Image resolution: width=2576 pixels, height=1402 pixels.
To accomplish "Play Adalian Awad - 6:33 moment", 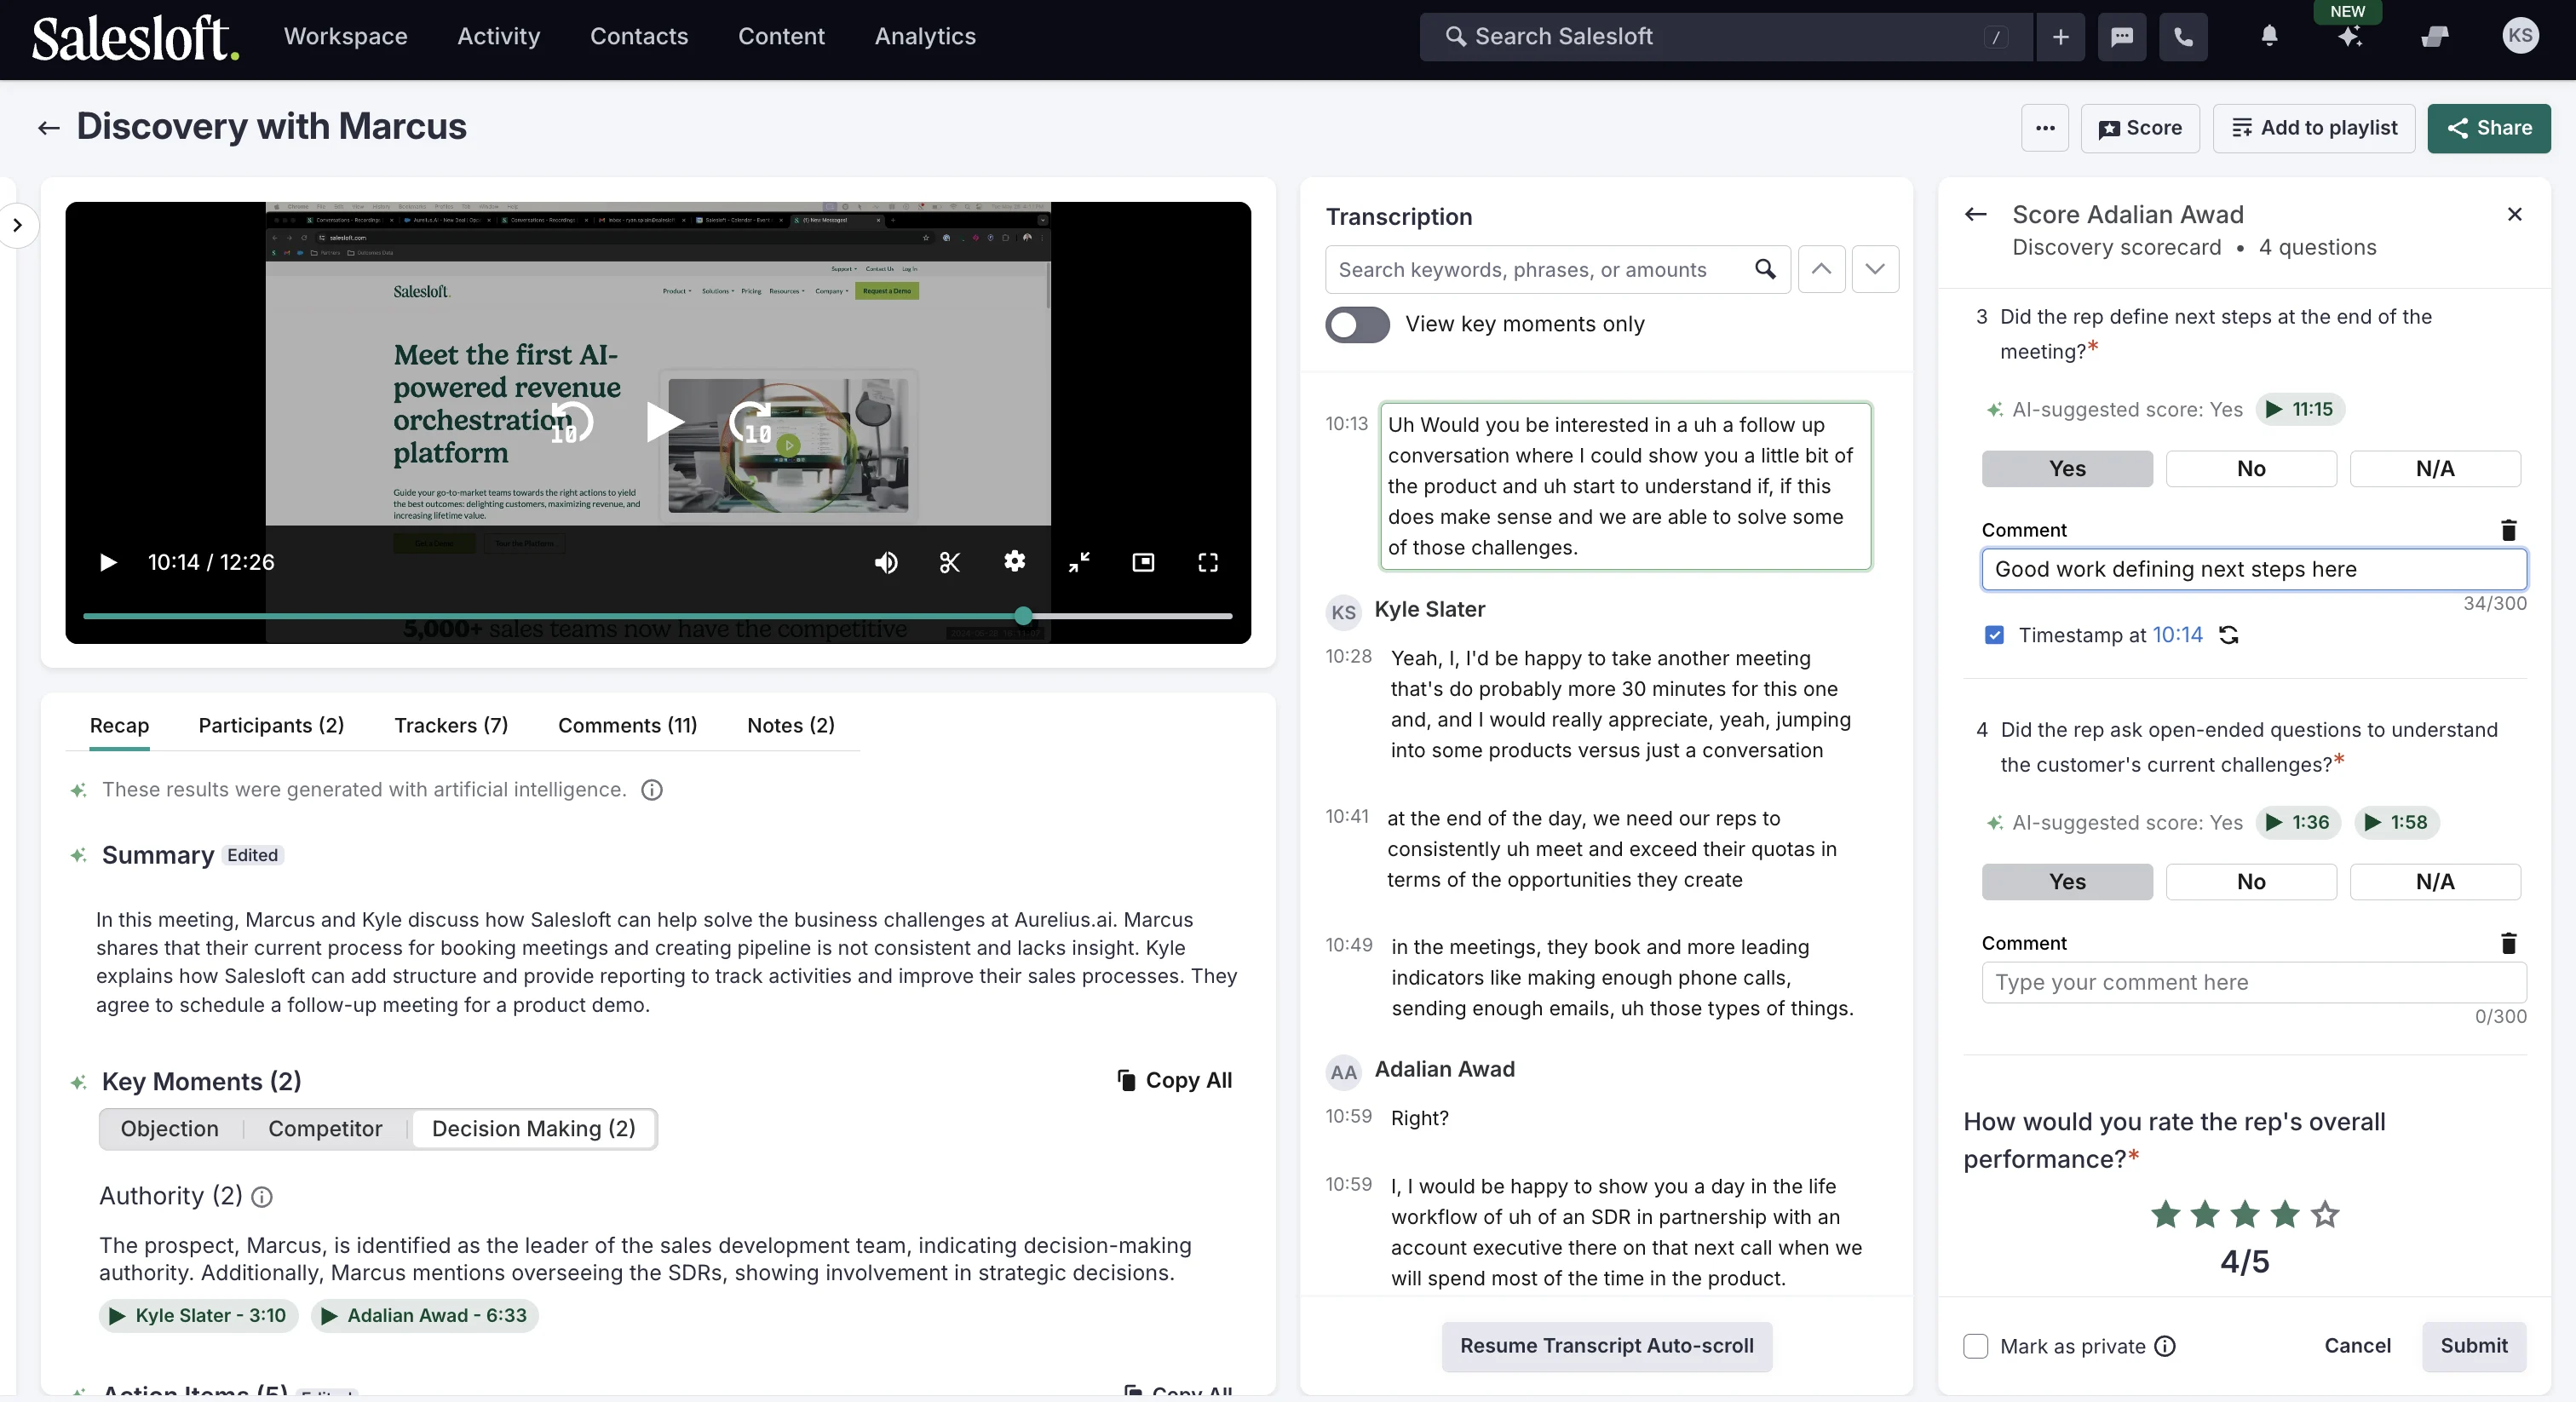I will click(424, 1315).
